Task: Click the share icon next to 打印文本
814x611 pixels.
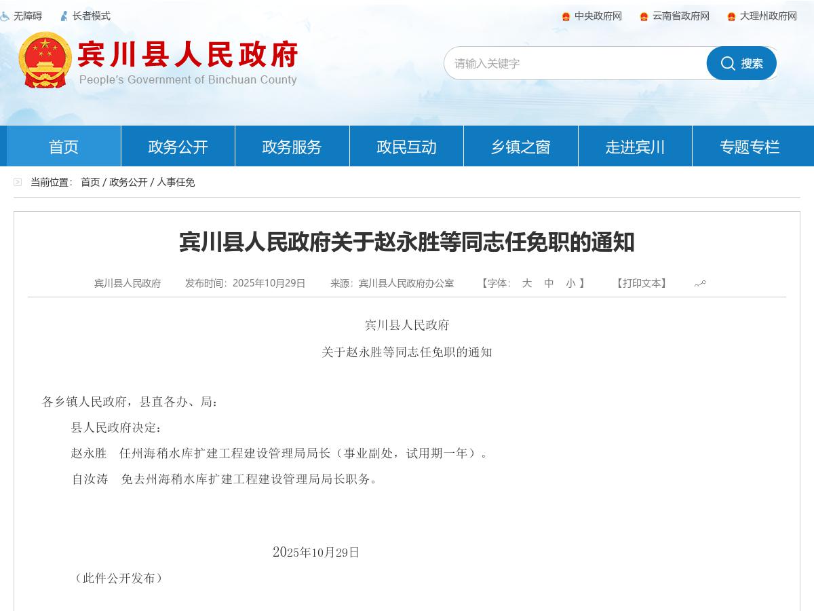Action: point(700,284)
